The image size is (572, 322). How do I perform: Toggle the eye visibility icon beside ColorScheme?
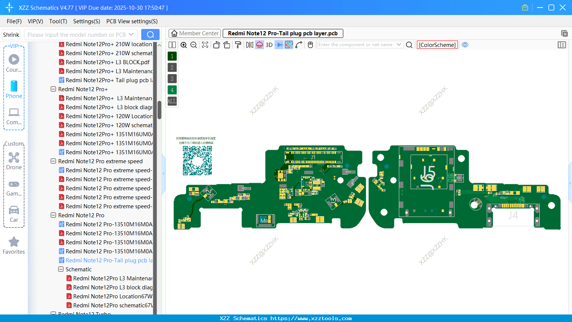tap(465, 45)
